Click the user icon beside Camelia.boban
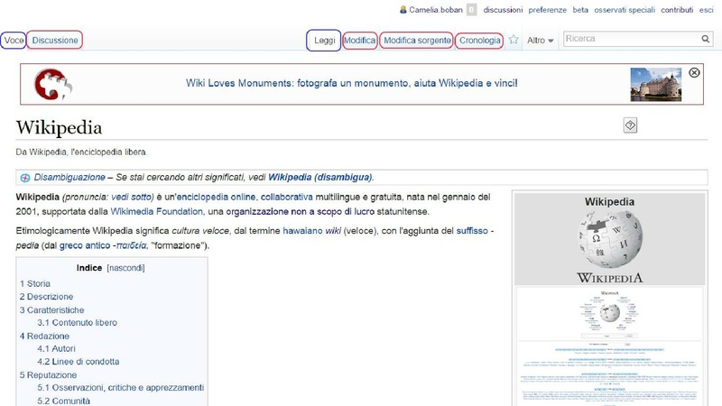This screenshot has width=722, height=406. (403, 10)
